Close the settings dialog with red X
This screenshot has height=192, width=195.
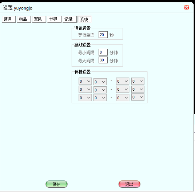pos(186,7)
